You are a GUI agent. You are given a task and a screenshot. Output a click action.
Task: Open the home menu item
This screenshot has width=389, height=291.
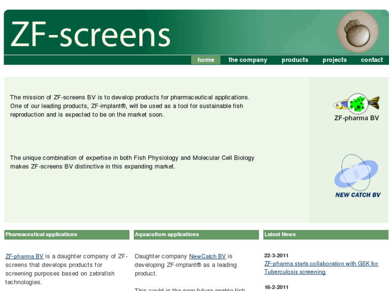pos(205,60)
